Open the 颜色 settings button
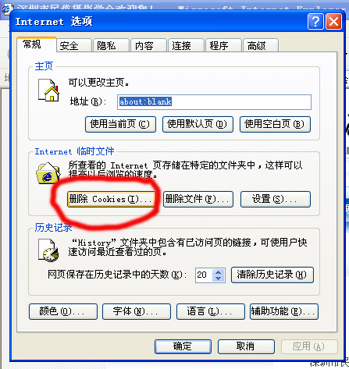Screen dimensions: 349x369 63,311
